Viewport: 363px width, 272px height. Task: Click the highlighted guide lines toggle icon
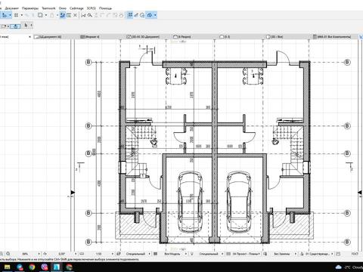[x=63, y=15]
